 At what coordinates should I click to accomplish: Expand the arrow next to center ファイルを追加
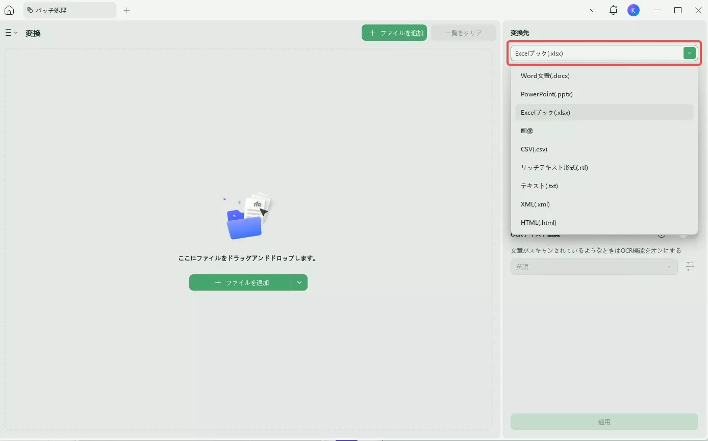(x=299, y=282)
